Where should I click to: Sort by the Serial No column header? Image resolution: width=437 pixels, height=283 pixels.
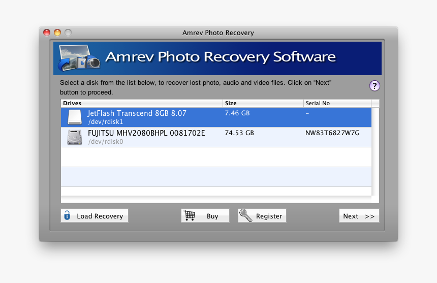[337, 103]
